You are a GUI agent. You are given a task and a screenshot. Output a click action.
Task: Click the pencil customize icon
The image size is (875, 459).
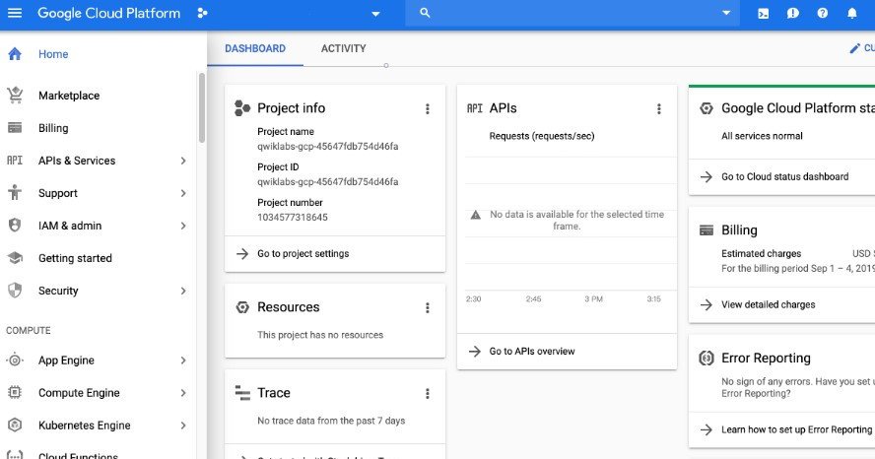854,48
